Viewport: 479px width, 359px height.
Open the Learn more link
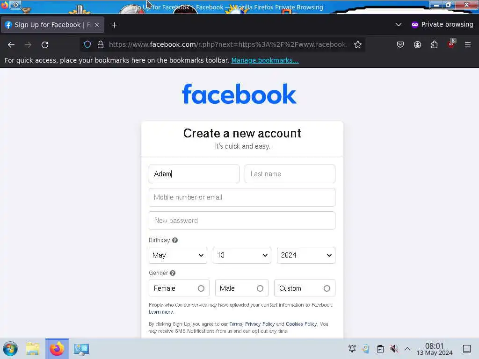[x=161, y=312]
